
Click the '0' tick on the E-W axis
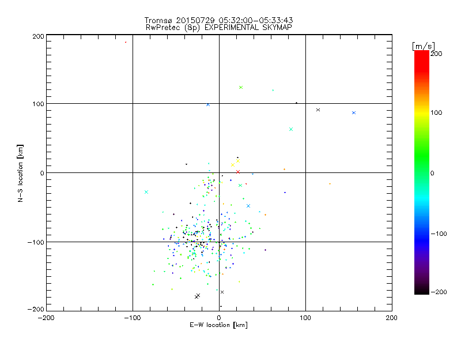[x=219, y=318]
